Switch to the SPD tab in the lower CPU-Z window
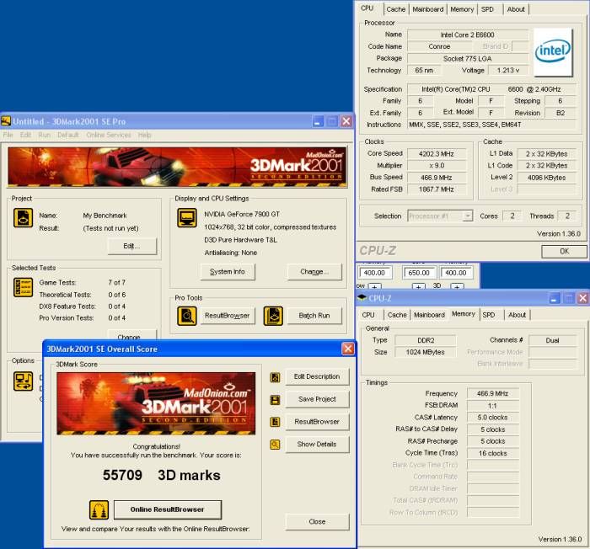This screenshot has width=590, height=549. (x=488, y=315)
